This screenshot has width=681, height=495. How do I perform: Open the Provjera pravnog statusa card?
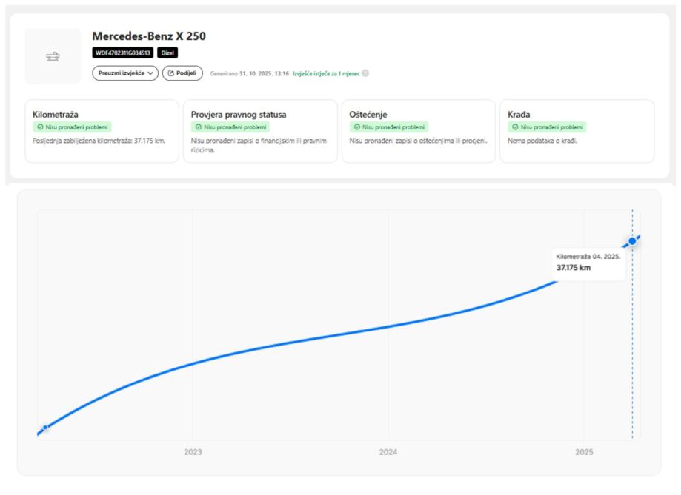(x=260, y=131)
